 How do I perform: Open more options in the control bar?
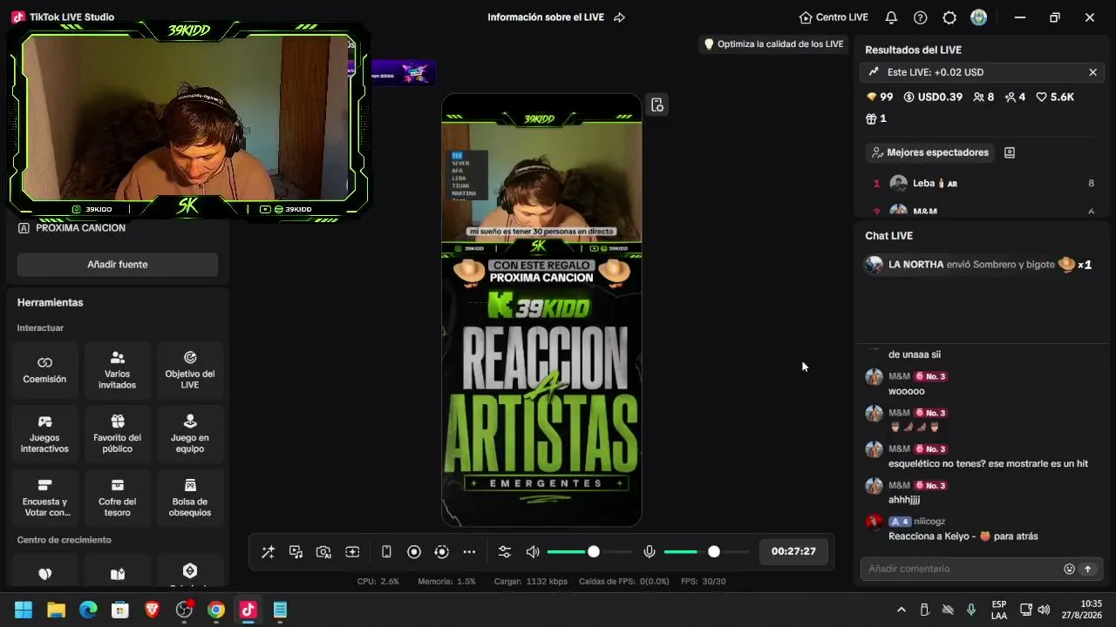469,552
